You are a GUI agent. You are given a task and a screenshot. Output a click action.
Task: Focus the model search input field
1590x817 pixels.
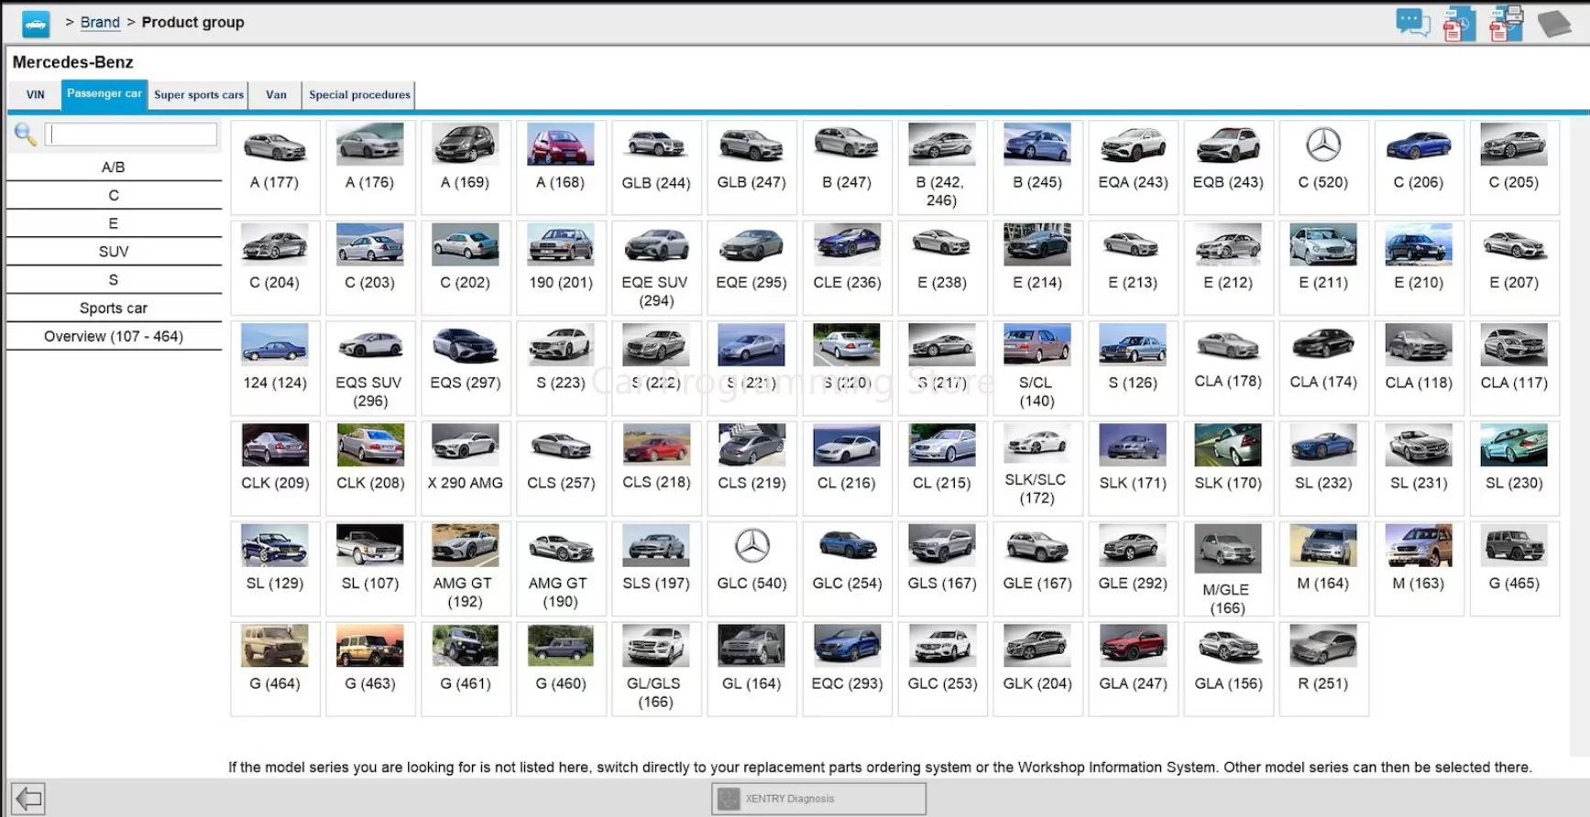(x=131, y=135)
